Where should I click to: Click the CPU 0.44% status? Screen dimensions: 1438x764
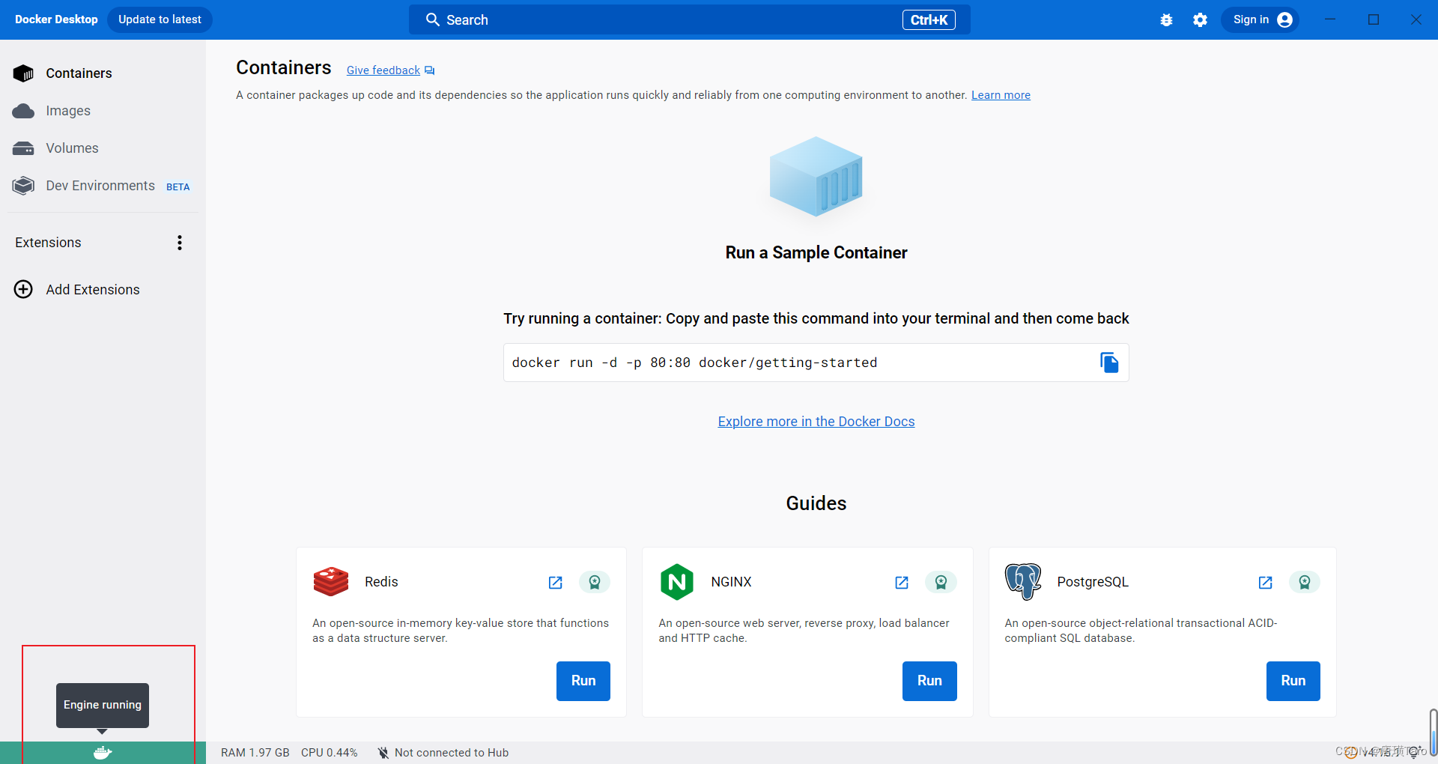tap(329, 753)
